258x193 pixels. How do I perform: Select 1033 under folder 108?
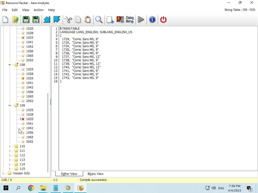point(30,78)
